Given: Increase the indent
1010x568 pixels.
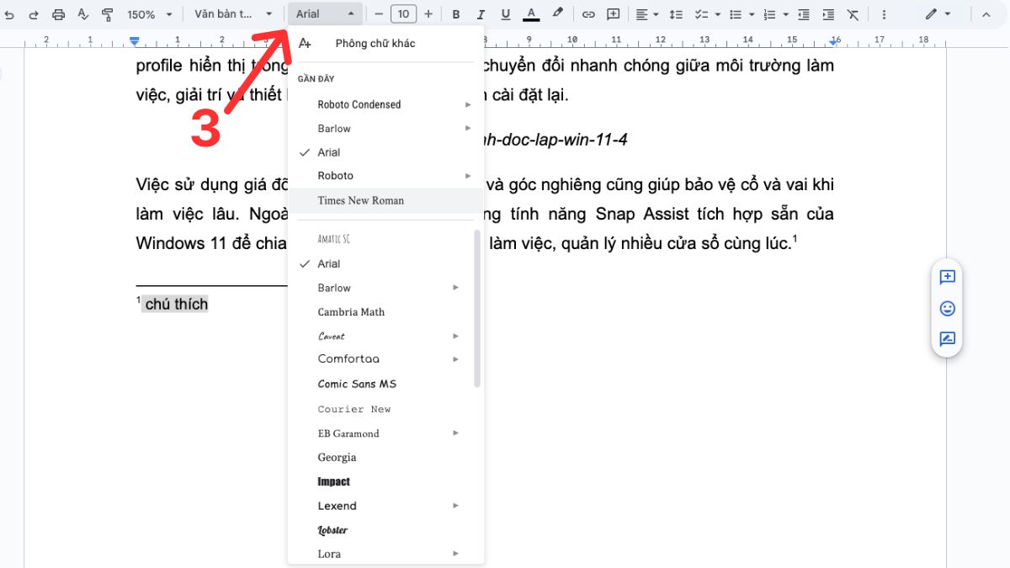Looking at the screenshot, I should coord(828,14).
